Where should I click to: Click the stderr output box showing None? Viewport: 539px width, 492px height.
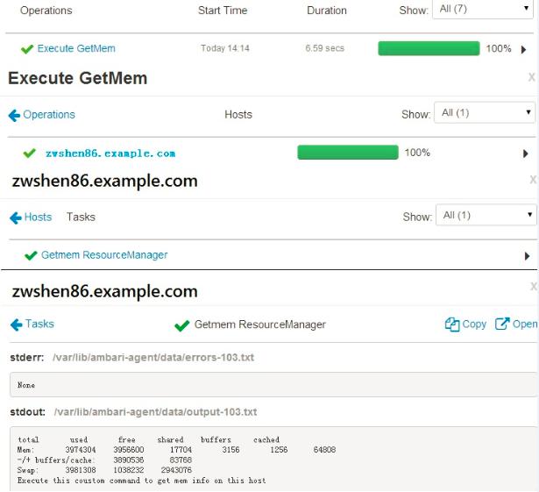coord(274,385)
